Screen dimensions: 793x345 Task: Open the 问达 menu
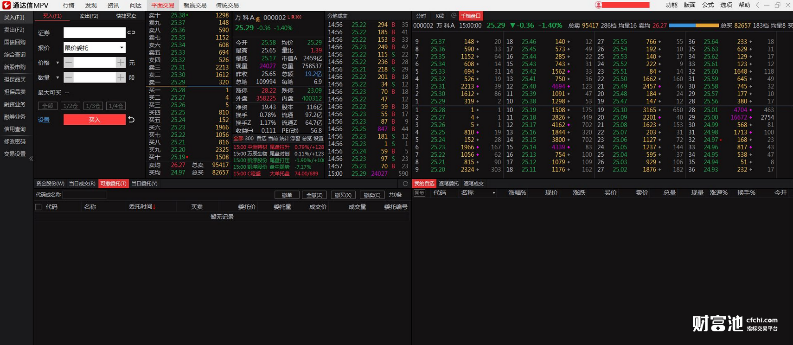tap(135, 5)
